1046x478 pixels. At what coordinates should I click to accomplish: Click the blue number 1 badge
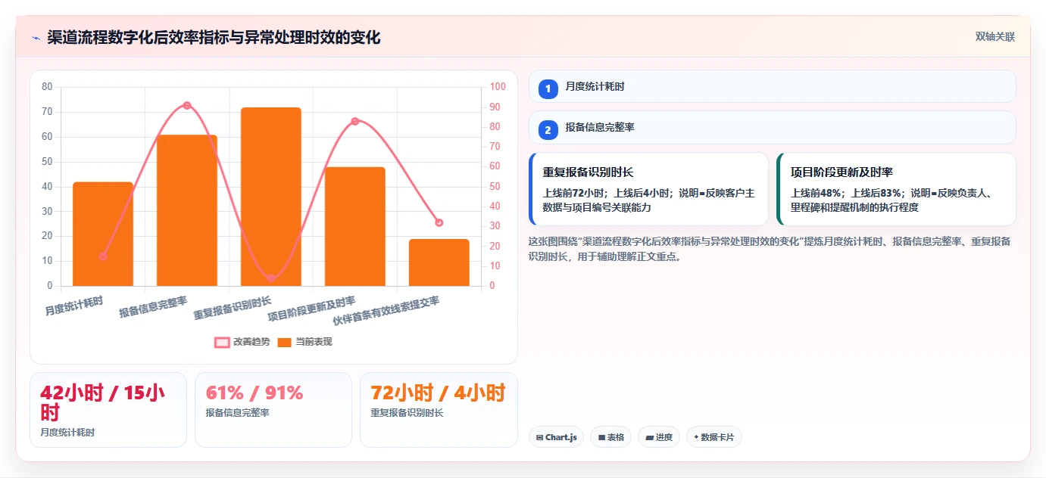(x=548, y=88)
